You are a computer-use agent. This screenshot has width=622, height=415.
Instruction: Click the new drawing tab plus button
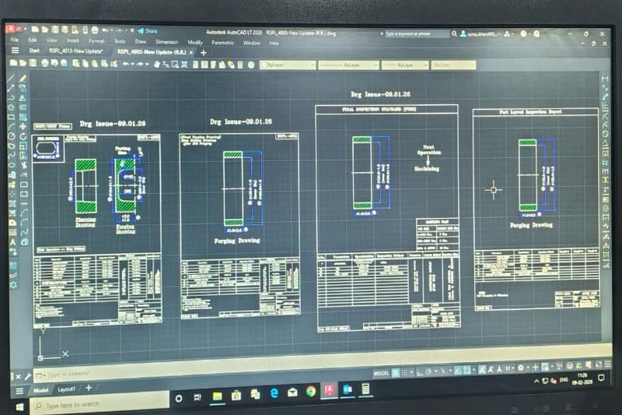pos(204,52)
